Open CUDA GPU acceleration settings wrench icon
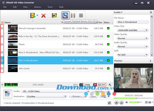 pyautogui.click(x=110, y=85)
